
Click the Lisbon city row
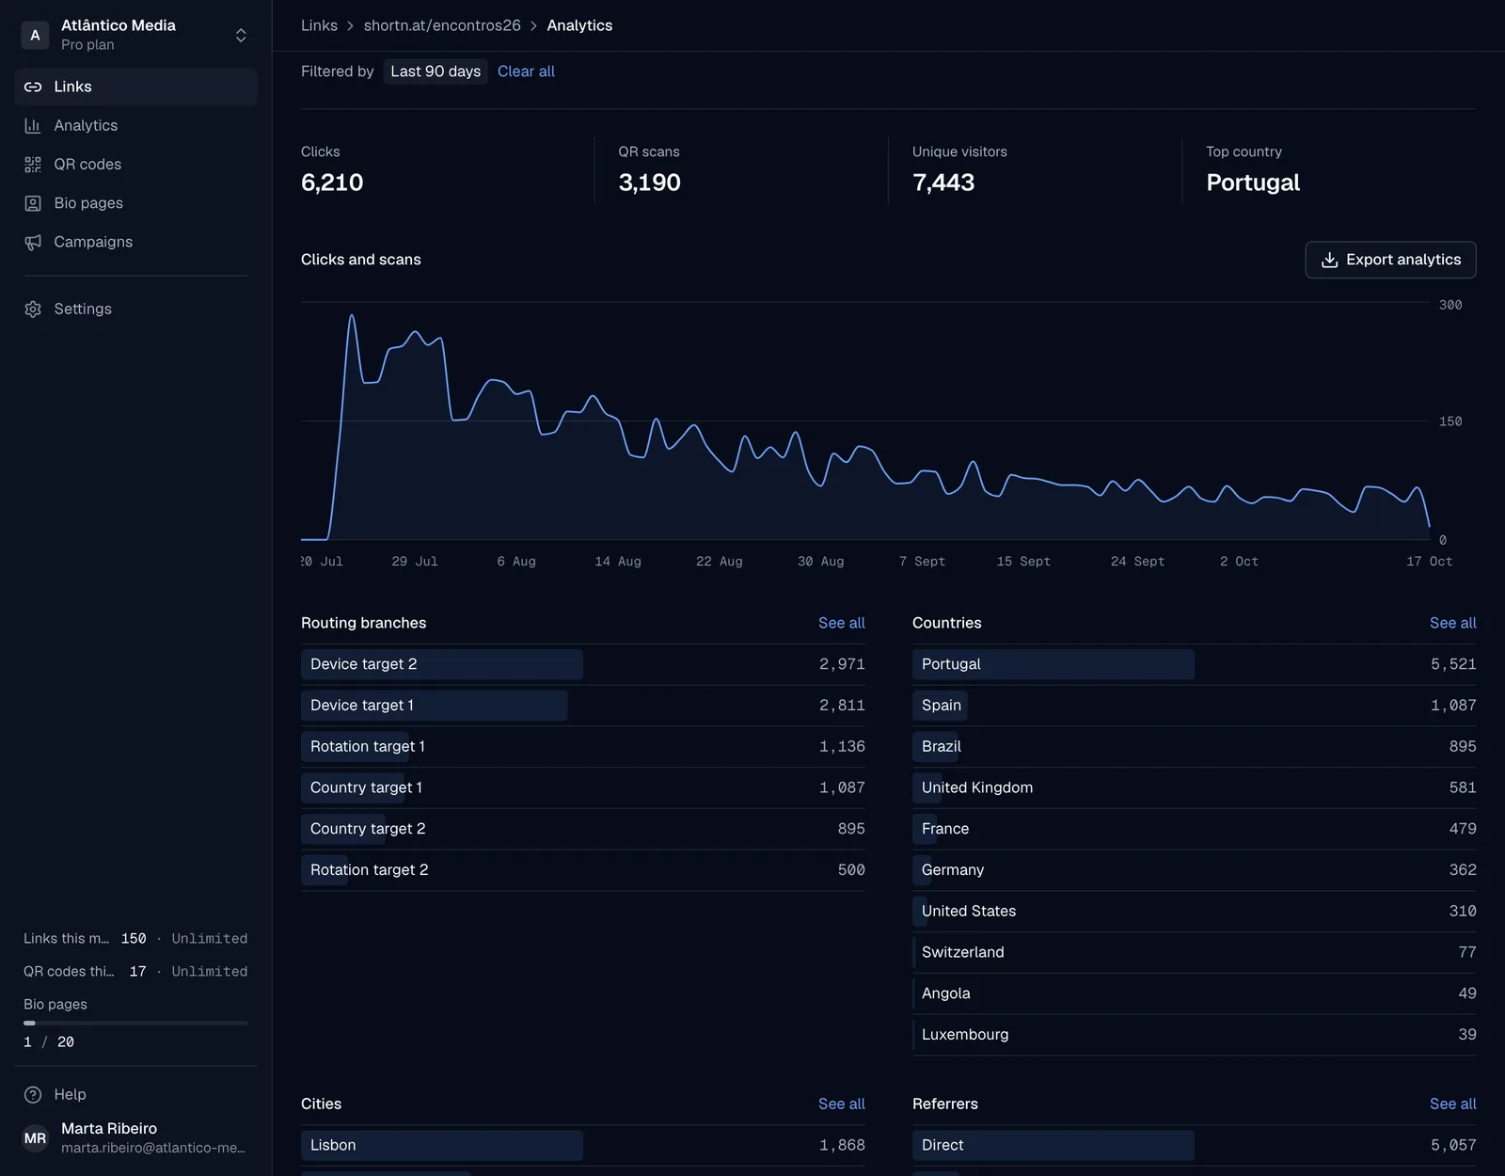(583, 1145)
